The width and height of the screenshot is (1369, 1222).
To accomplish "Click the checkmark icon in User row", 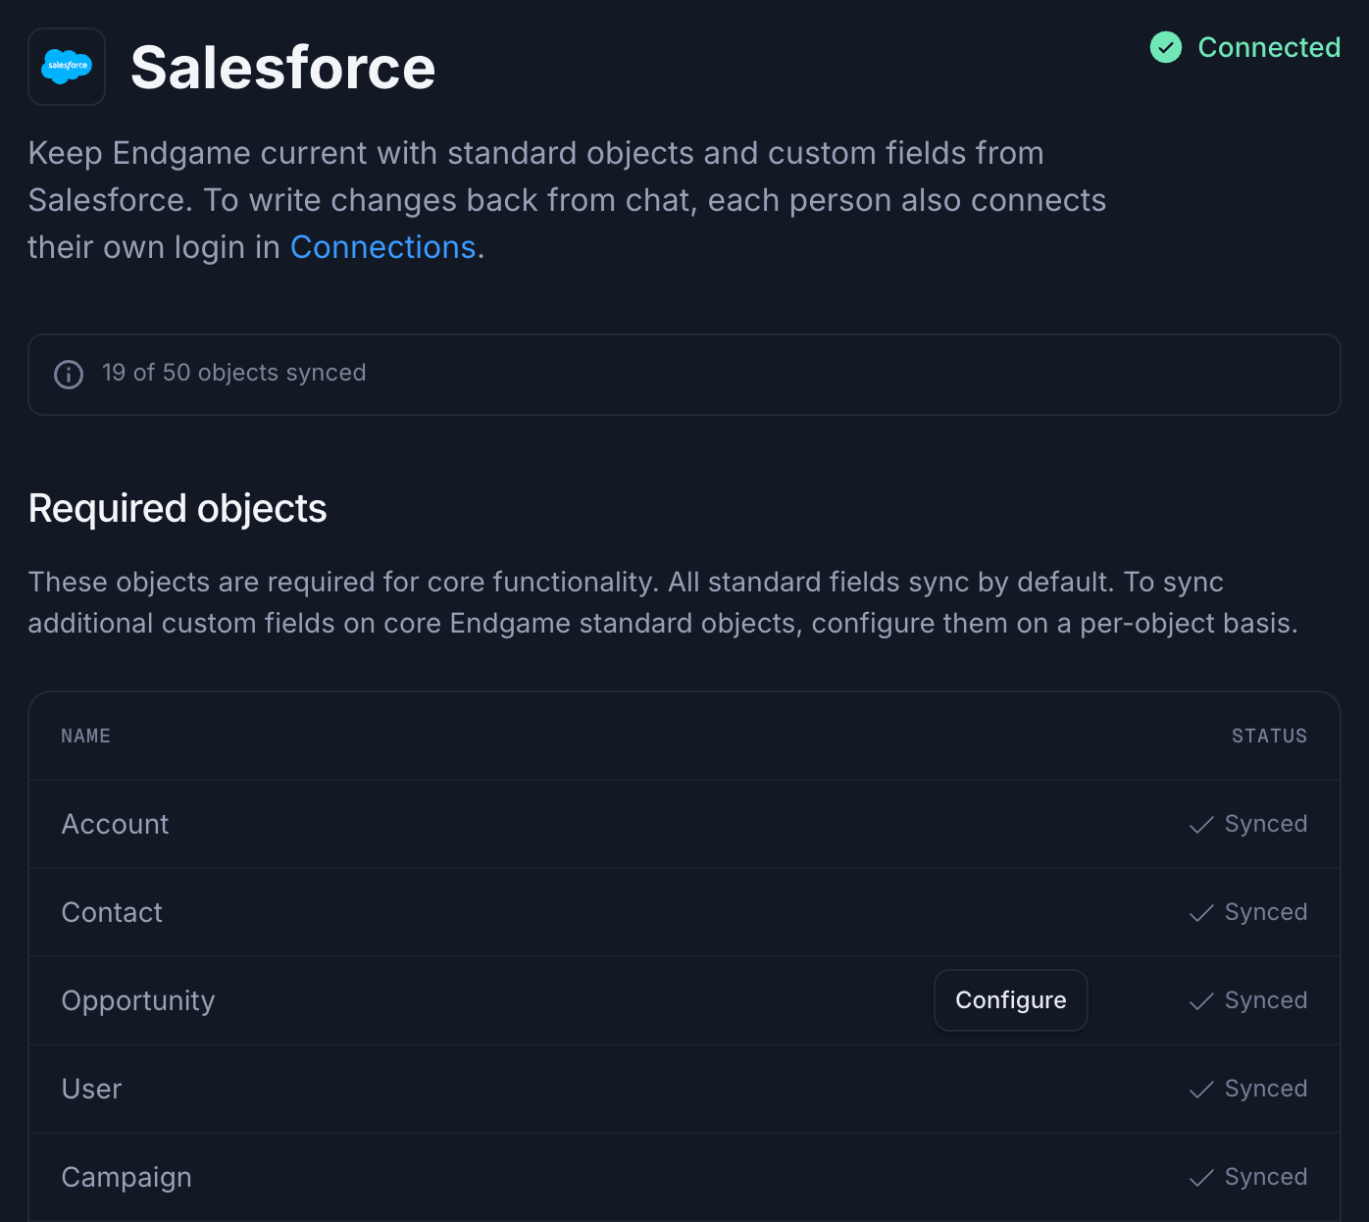I will 1201,1090.
